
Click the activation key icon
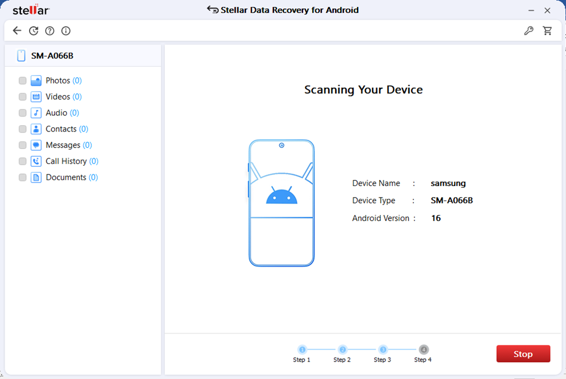[x=529, y=31]
